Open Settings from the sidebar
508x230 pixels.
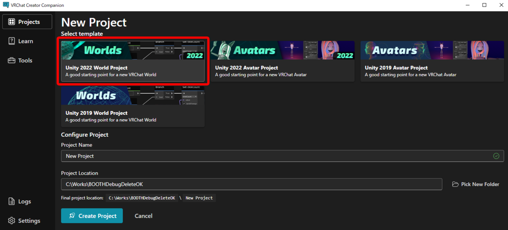click(24, 221)
